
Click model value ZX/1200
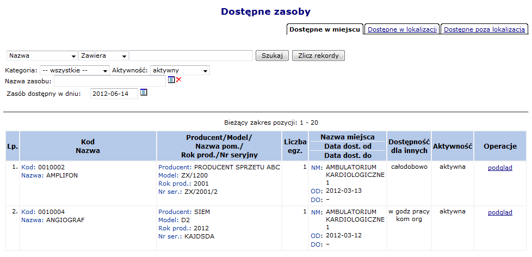194,175
